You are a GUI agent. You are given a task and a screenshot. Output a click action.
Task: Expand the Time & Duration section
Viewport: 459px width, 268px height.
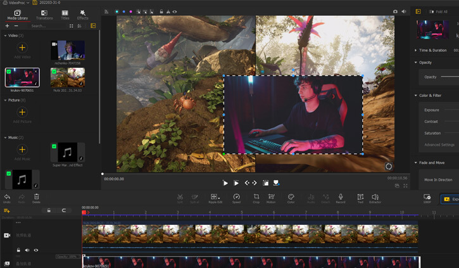coord(416,50)
